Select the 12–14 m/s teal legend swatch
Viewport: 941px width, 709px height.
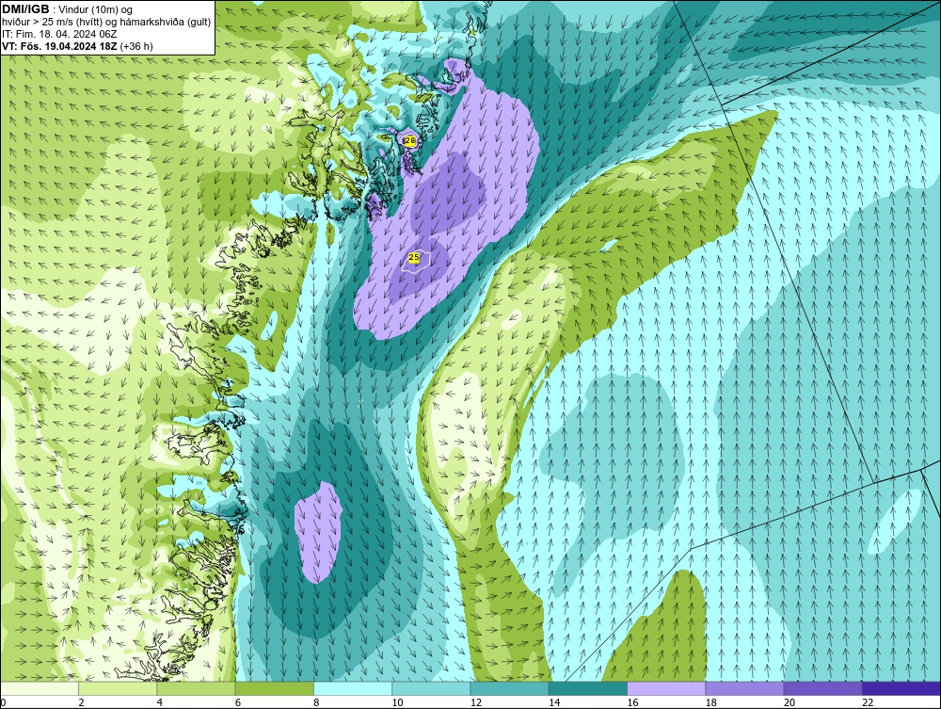[x=509, y=688]
